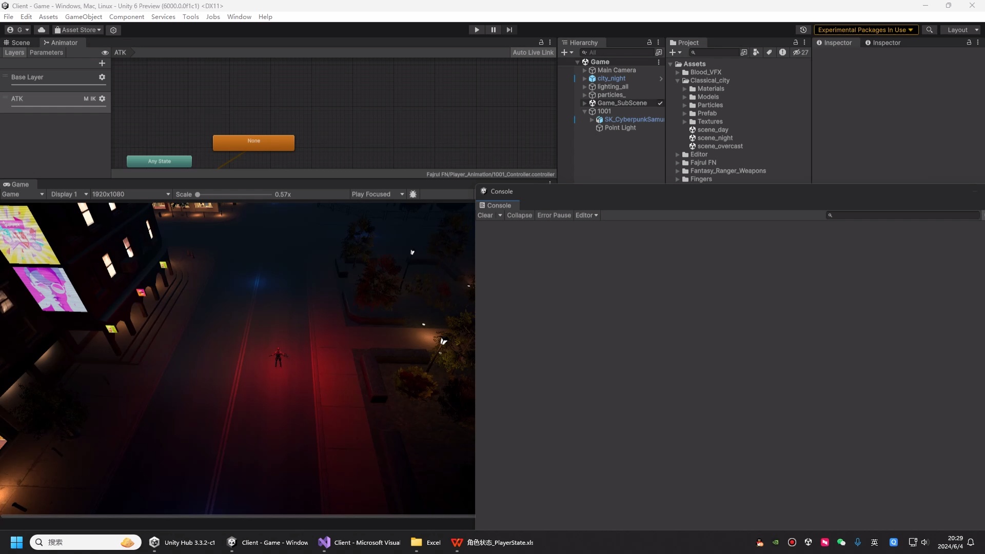
Task: Expand the Classical_city folder in Project
Action: (x=677, y=81)
